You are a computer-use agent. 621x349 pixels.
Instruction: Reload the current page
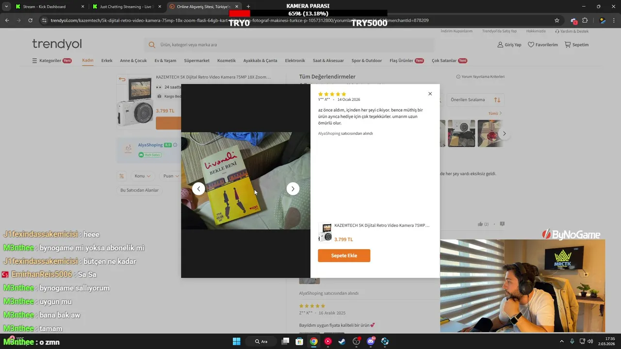click(x=30, y=20)
